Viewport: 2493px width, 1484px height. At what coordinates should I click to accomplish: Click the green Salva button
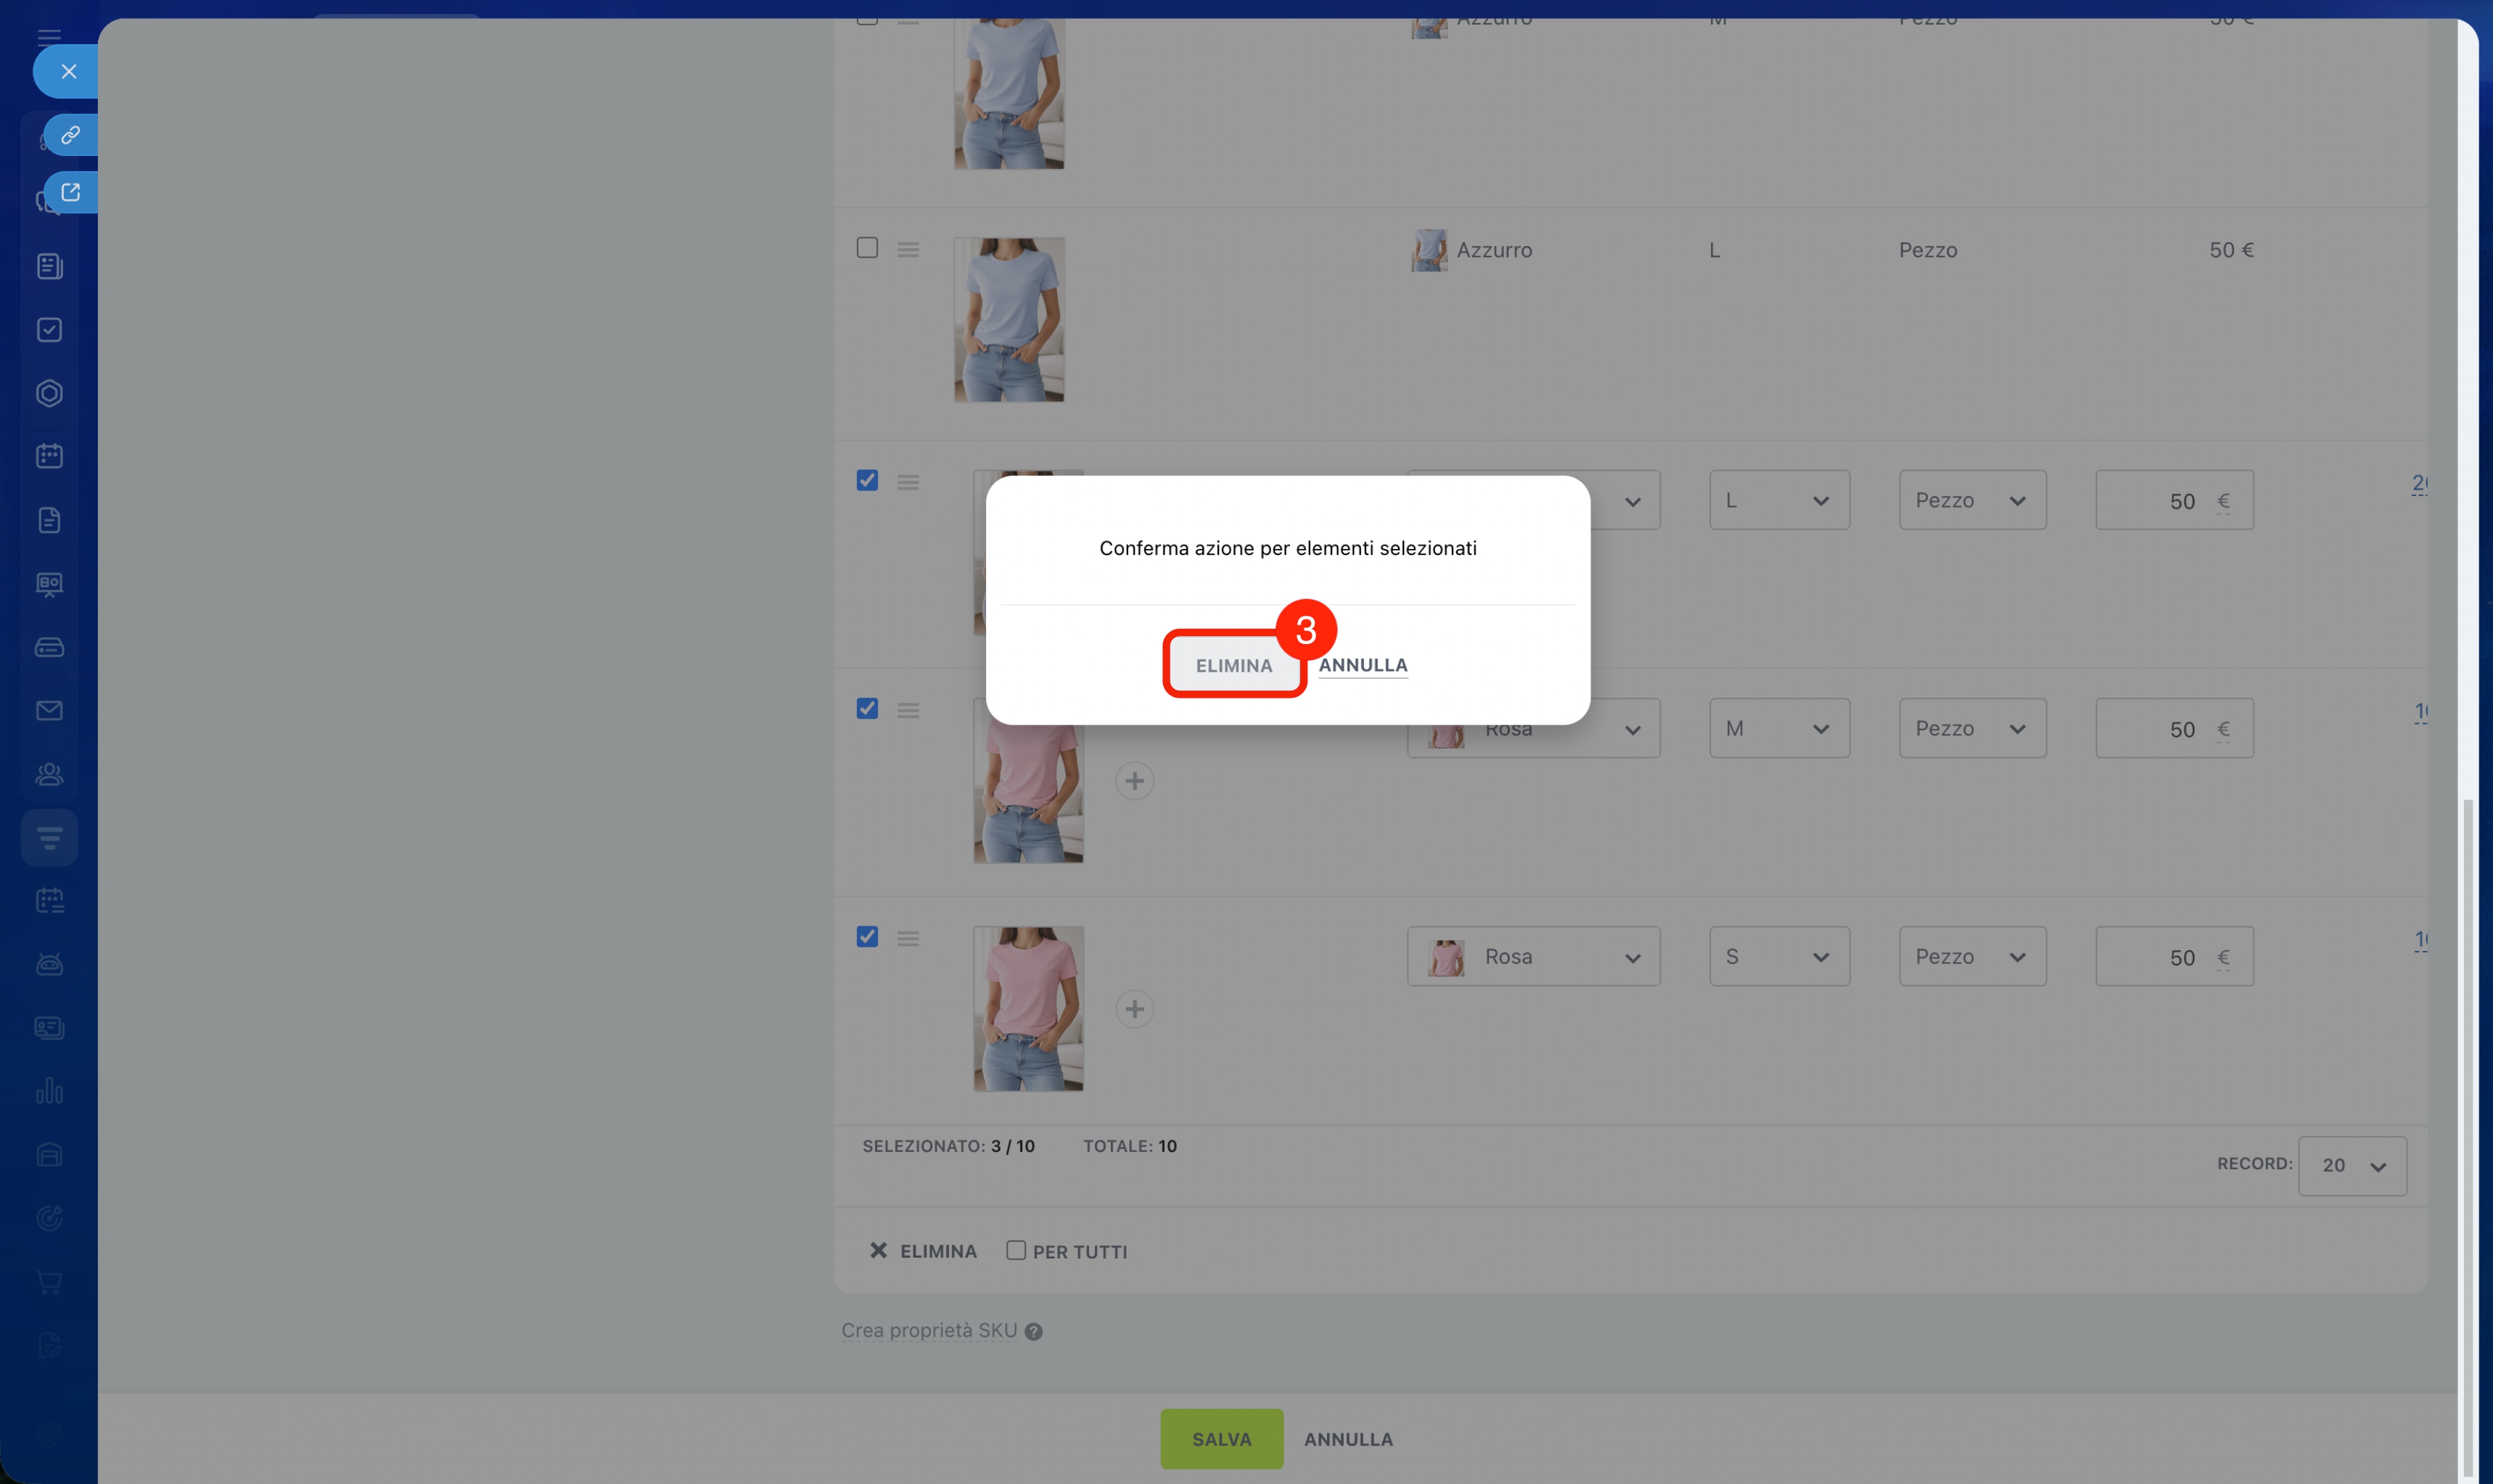tap(1221, 1439)
